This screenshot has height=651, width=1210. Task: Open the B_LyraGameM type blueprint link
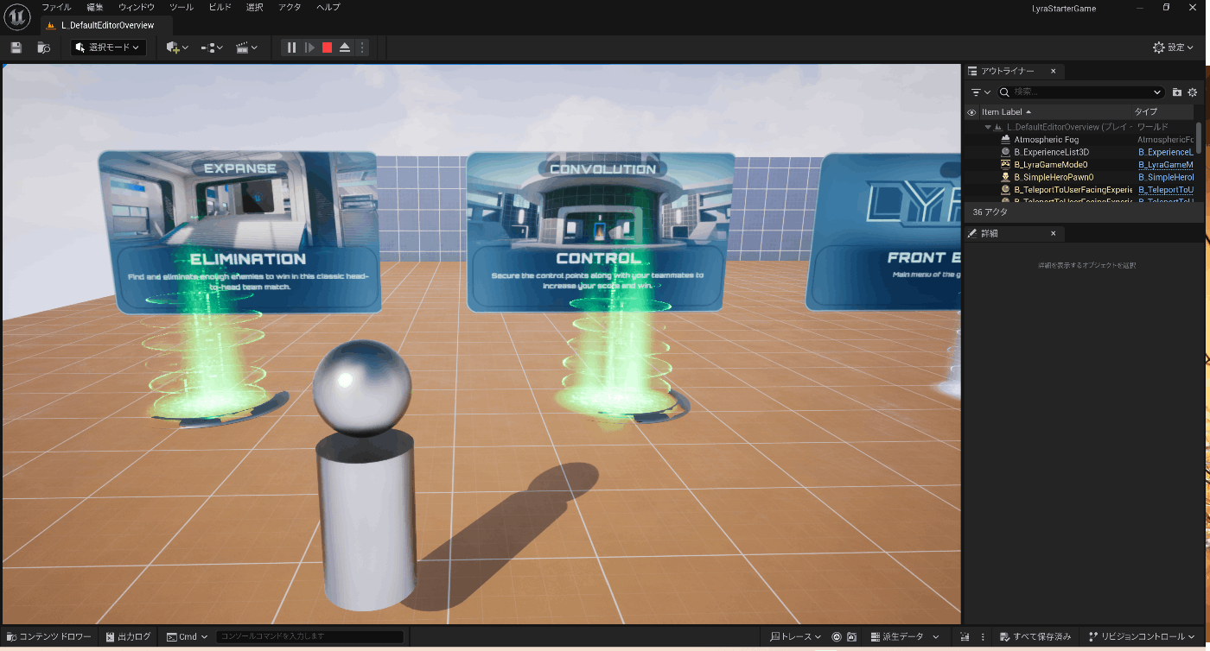[x=1166, y=164]
